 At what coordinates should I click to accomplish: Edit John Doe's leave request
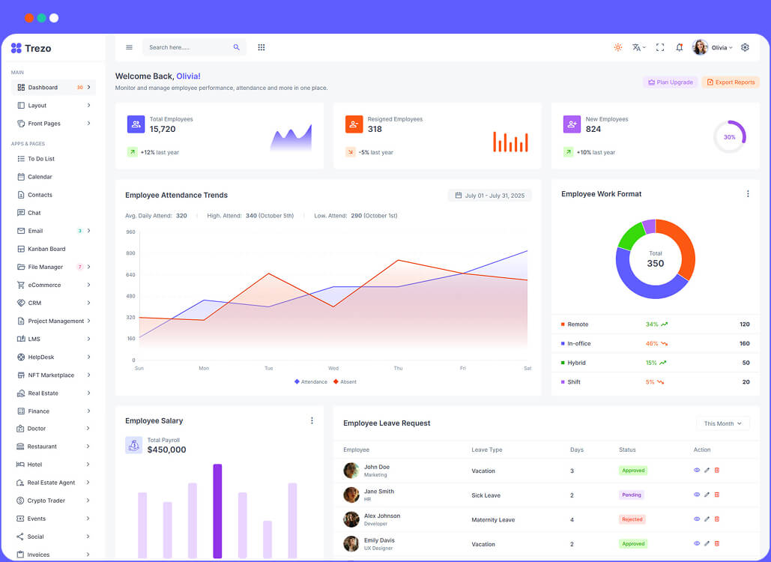click(x=707, y=471)
